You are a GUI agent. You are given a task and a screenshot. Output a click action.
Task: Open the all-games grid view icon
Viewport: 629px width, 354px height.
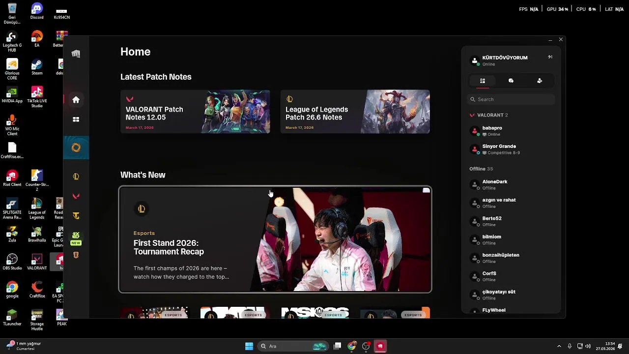[x=76, y=119]
